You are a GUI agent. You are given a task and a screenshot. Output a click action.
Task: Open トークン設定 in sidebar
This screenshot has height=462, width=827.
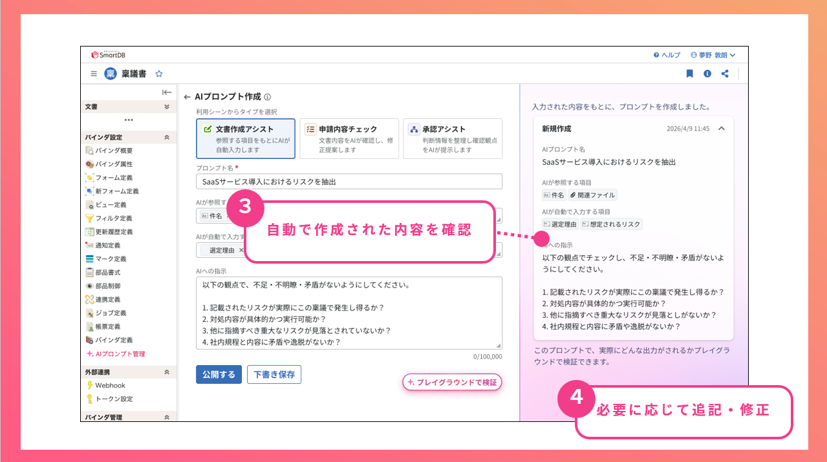(109, 399)
